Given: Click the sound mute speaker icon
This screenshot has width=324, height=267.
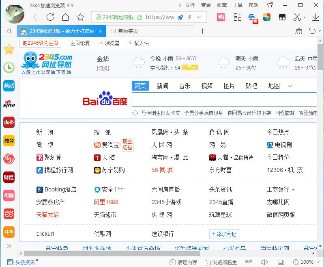Looking at the screenshot, I should pos(264,262).
